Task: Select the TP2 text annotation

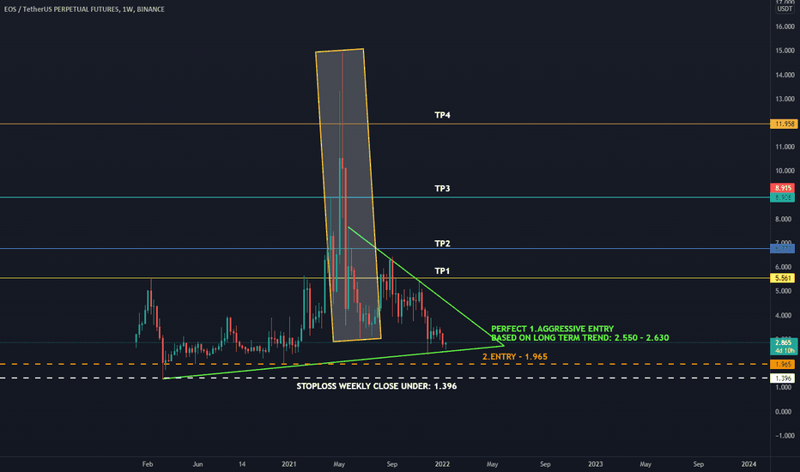Action: pos(442,244)
